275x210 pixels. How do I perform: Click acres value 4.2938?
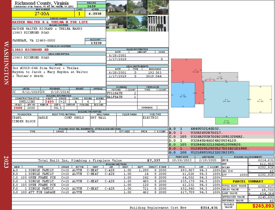pos(95,14)
